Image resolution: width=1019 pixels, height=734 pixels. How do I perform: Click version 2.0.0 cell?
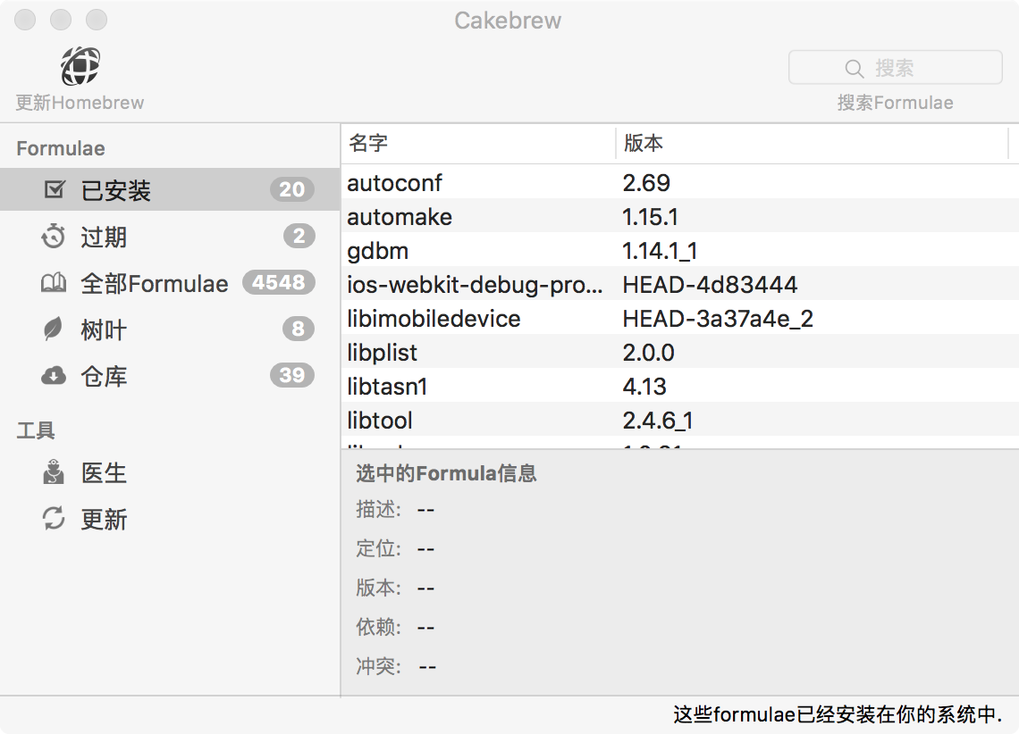pos(648,353)
